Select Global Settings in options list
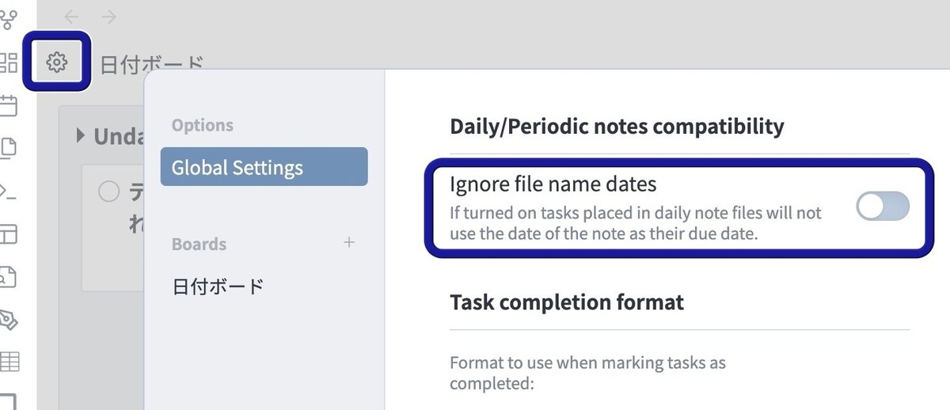Image resolution: width=950 pixels, height=410 pixels. (x=264, y=167)
